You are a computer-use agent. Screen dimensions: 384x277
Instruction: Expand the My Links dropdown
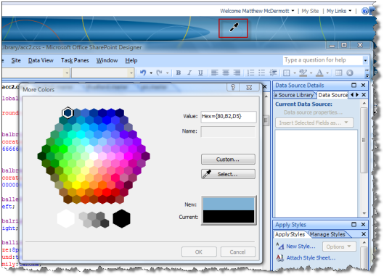[x=339, y=11]
